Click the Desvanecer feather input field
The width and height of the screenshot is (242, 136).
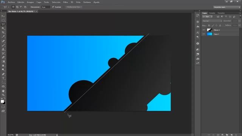click(45, 7)
